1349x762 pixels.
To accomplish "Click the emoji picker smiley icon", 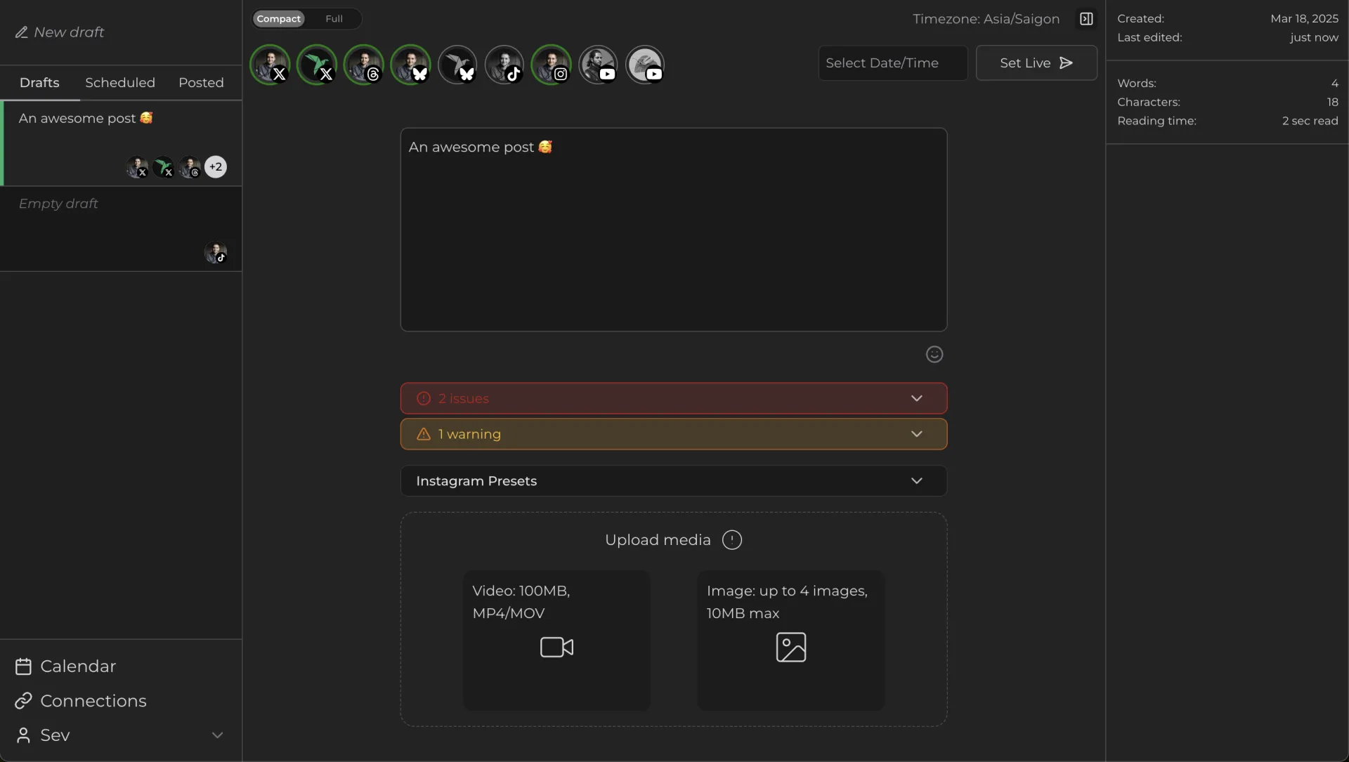I will tap(934, 355).
